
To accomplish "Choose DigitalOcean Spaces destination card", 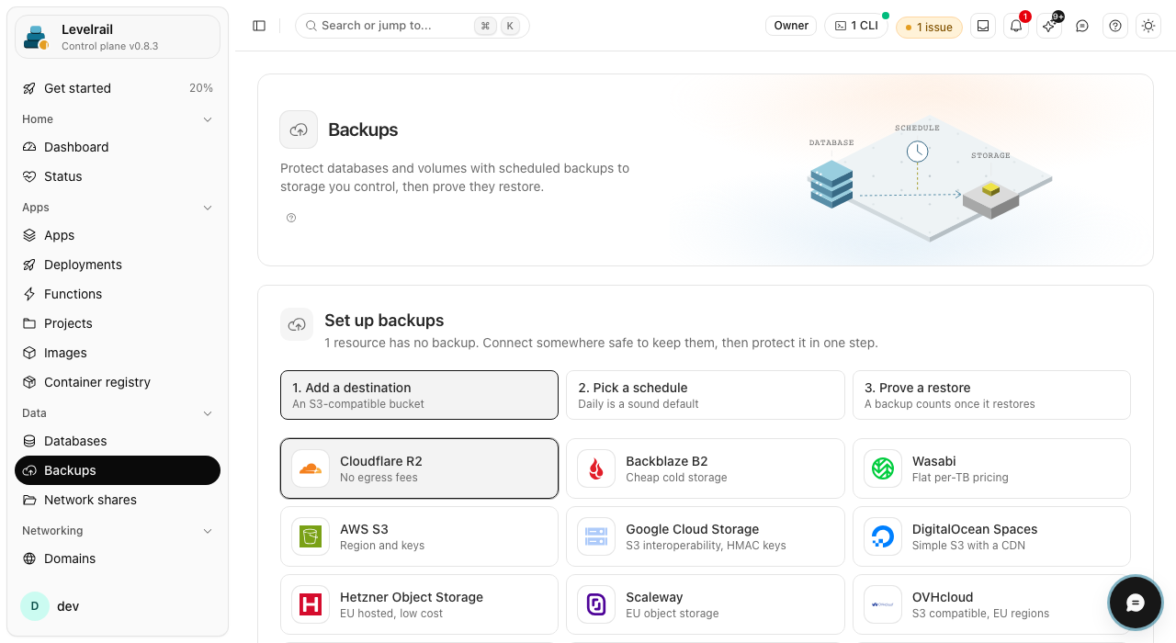I will tap(991, 536).
